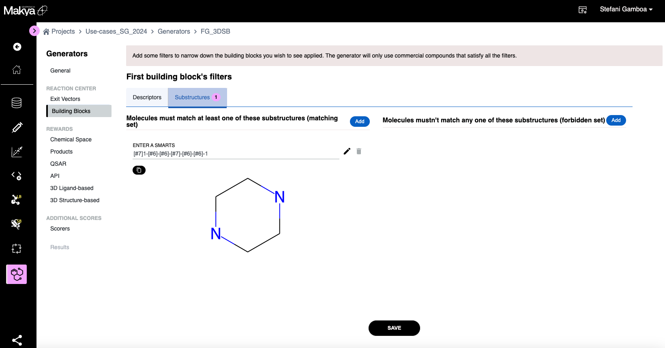Select the LB ligand-based molecule icon
Image resolution: width=665 pixels, height=348 pixels.
click(x=17, y=200)
